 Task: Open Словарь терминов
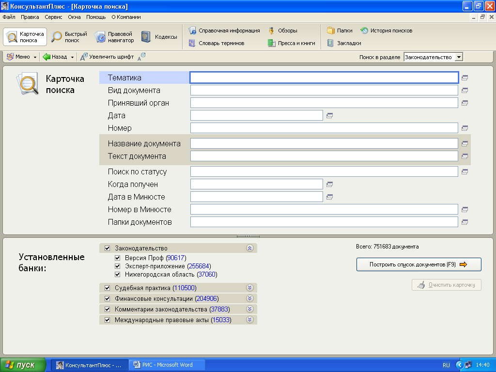click(217, 43)
